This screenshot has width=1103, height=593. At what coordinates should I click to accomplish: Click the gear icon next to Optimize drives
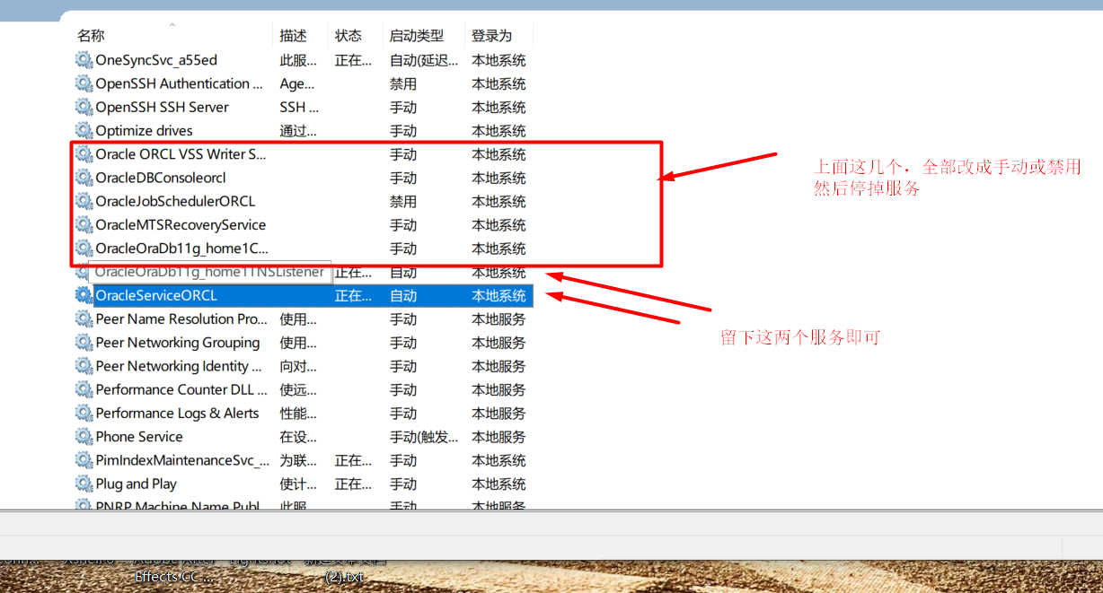(x=84, y=131)
